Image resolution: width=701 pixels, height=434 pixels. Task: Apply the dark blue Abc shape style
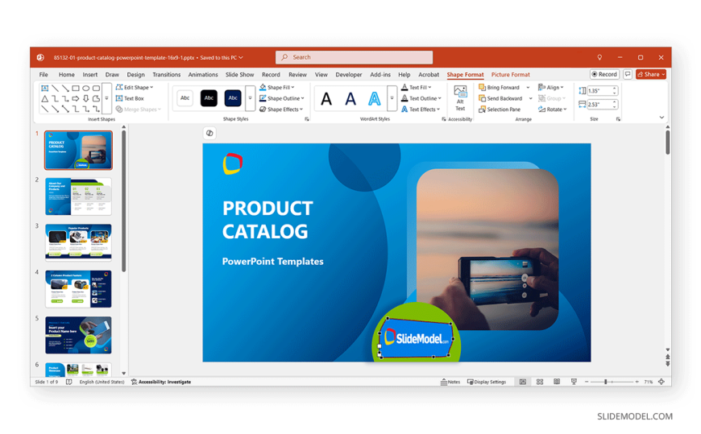233,98
